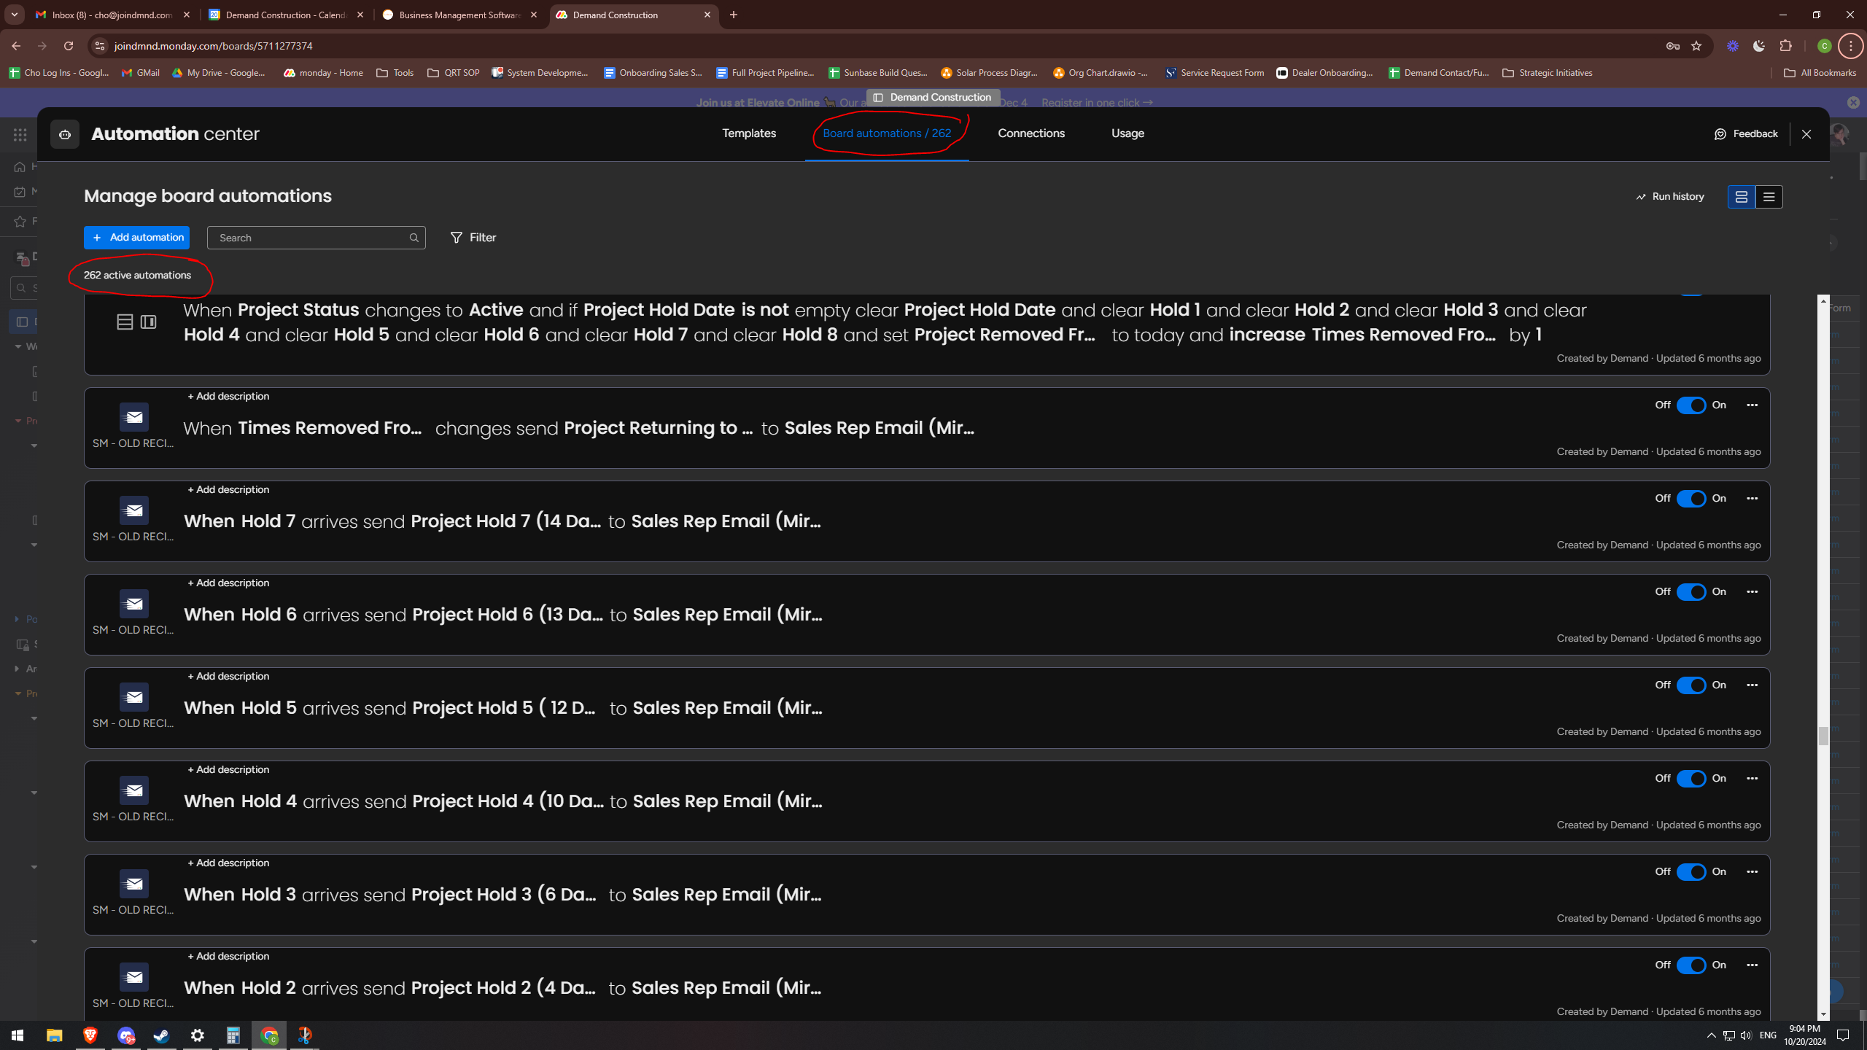Click the Filter funnel icon

click(x=457, y=238)
